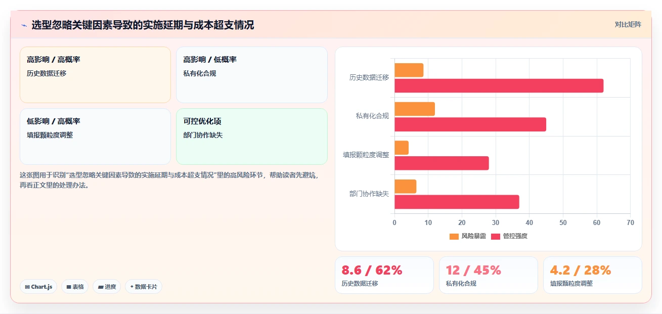Click the 部门协作缺失 chart axis label

[369, 194]
